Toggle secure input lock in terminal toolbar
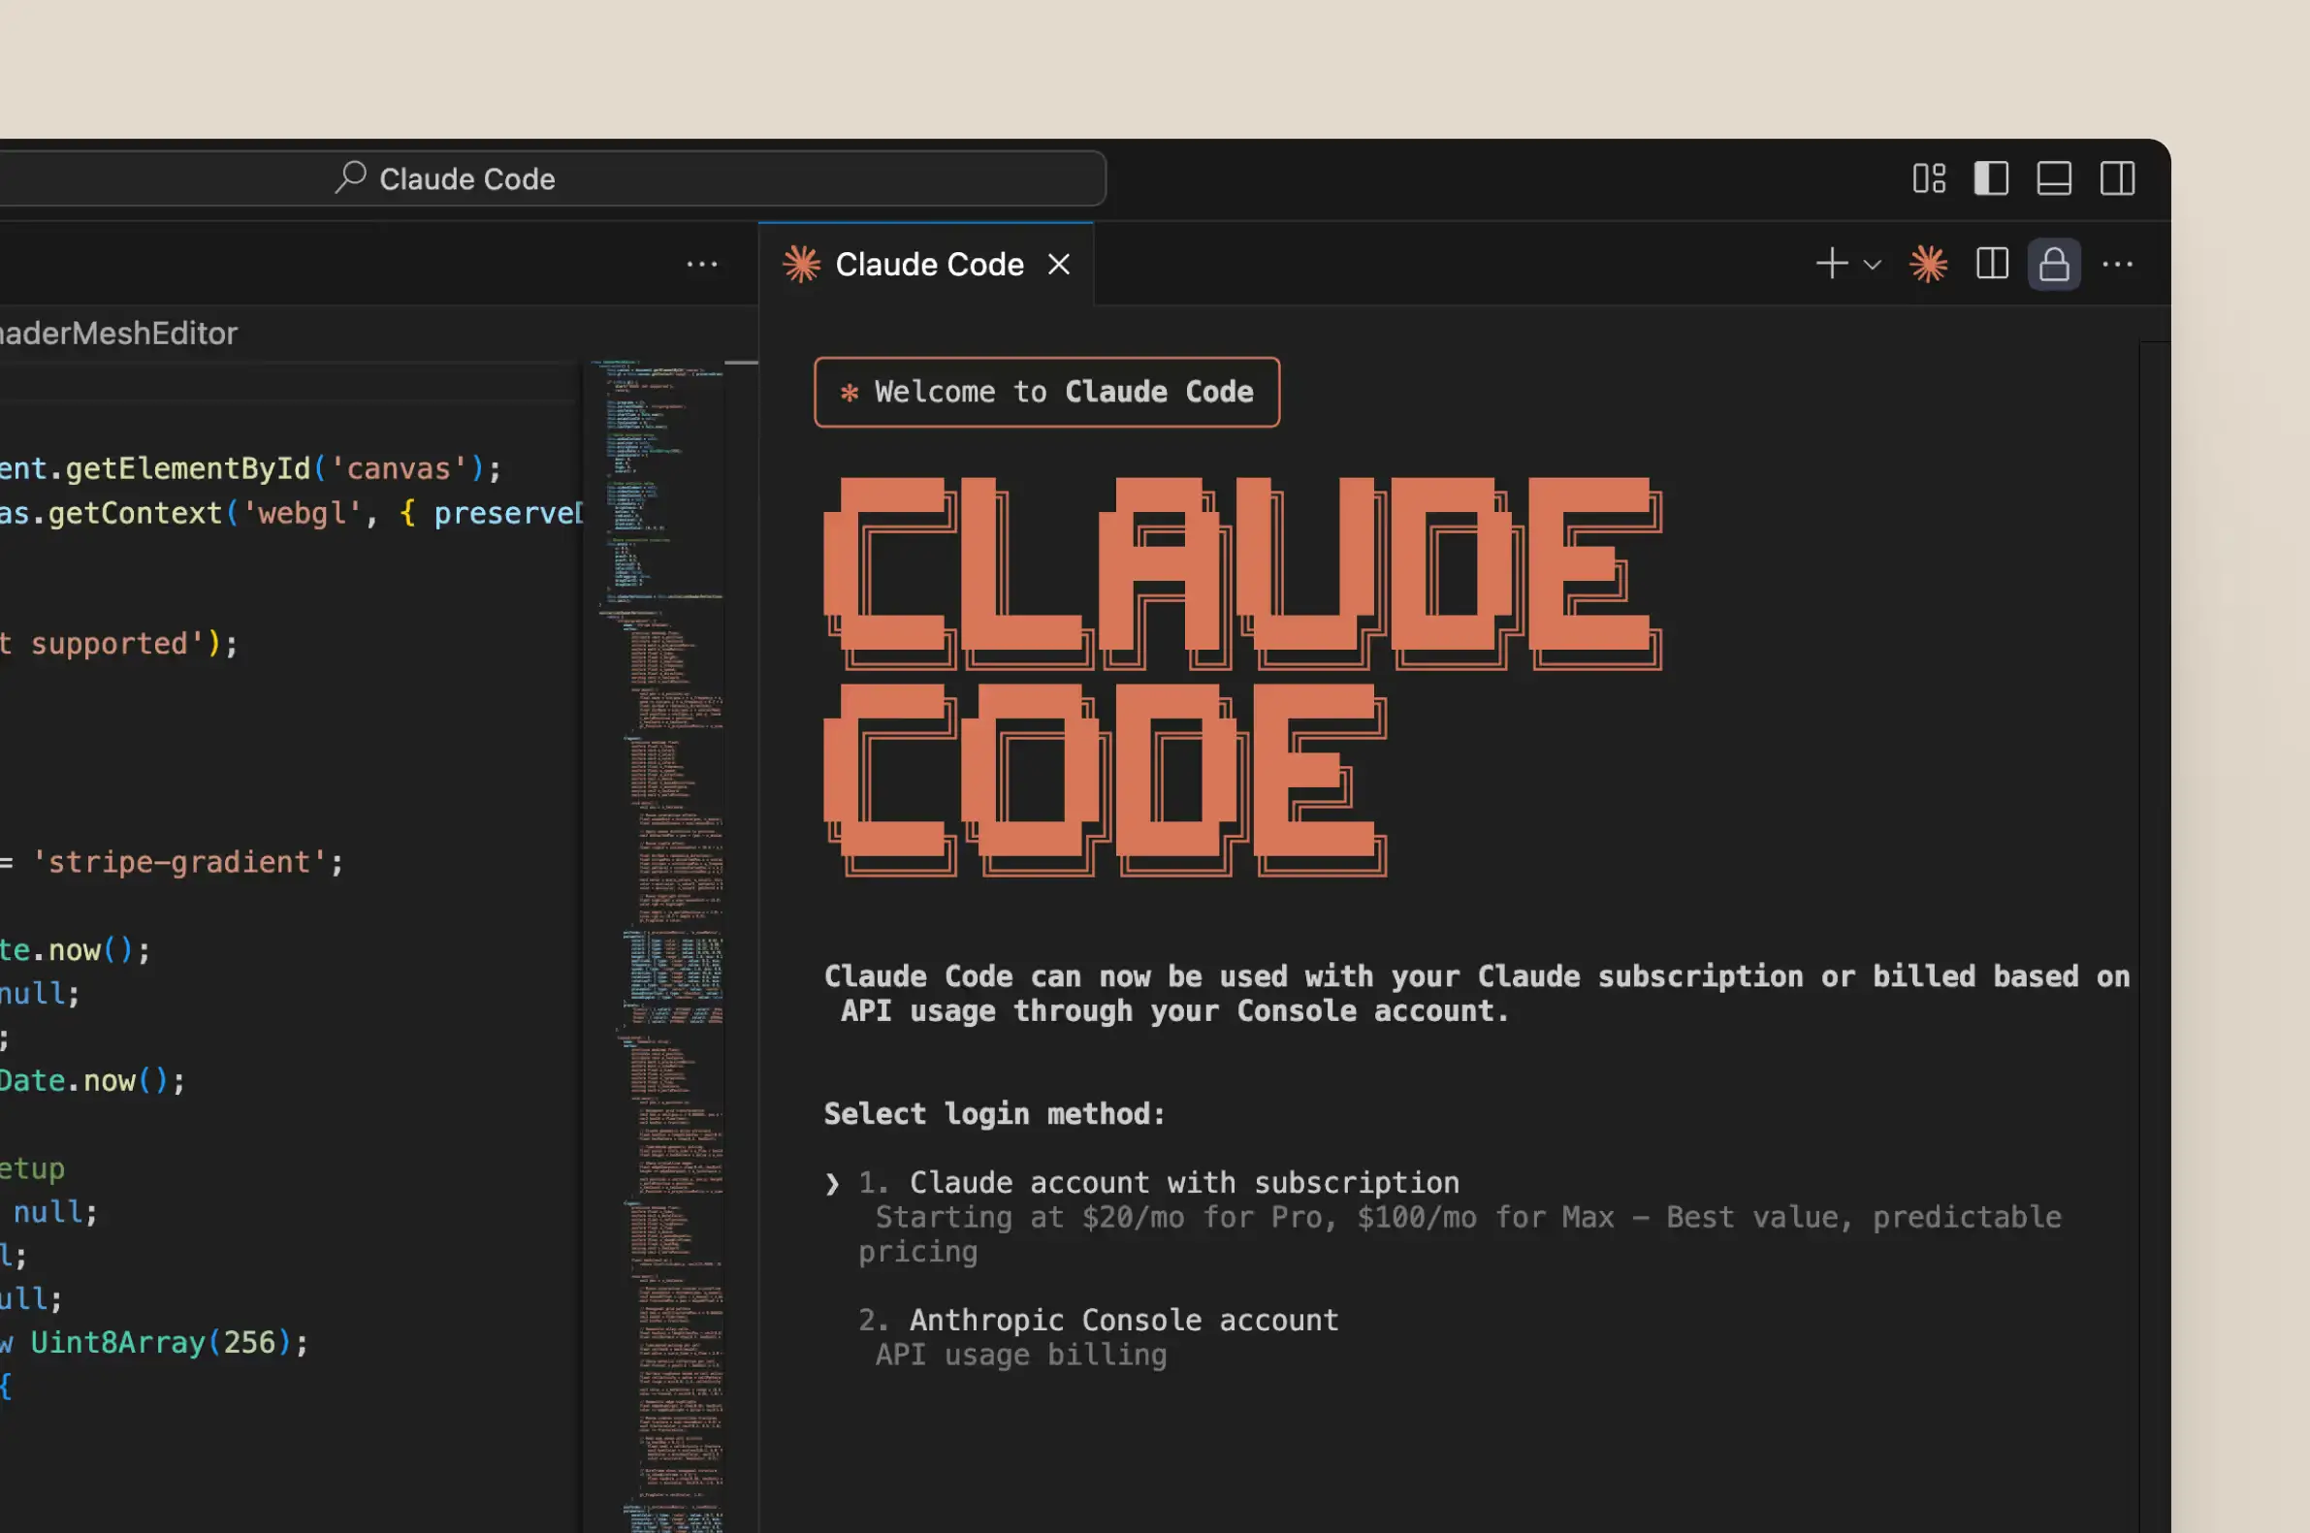 [x=2054, y=264]
